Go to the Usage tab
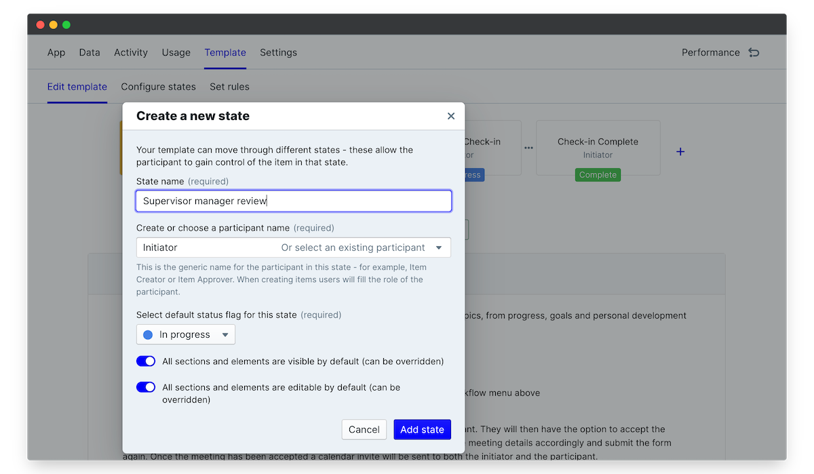The width and height of the screenshot is (814, 474). (176, 52)
